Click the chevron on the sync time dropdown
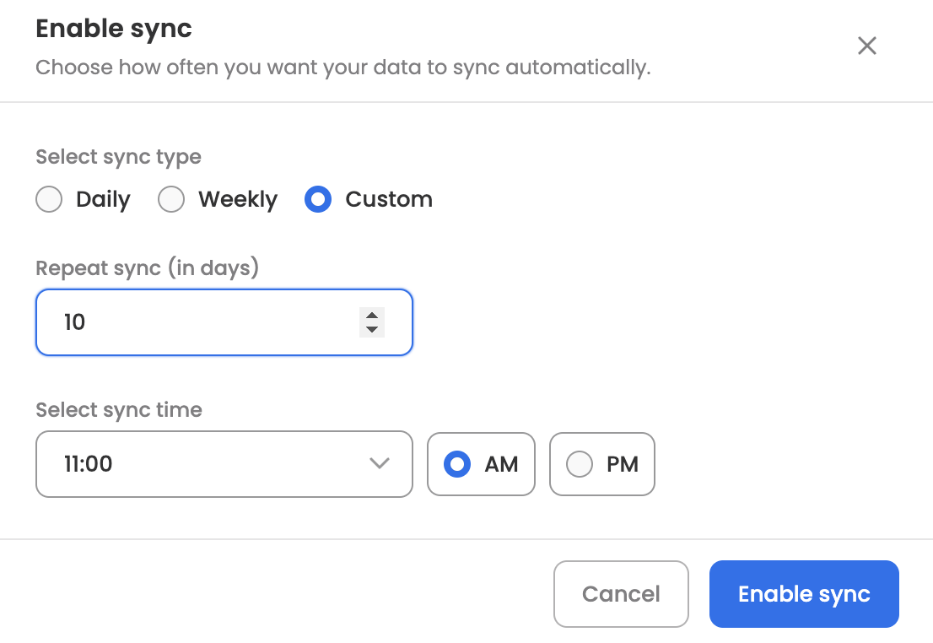 [x=380, y=464]
